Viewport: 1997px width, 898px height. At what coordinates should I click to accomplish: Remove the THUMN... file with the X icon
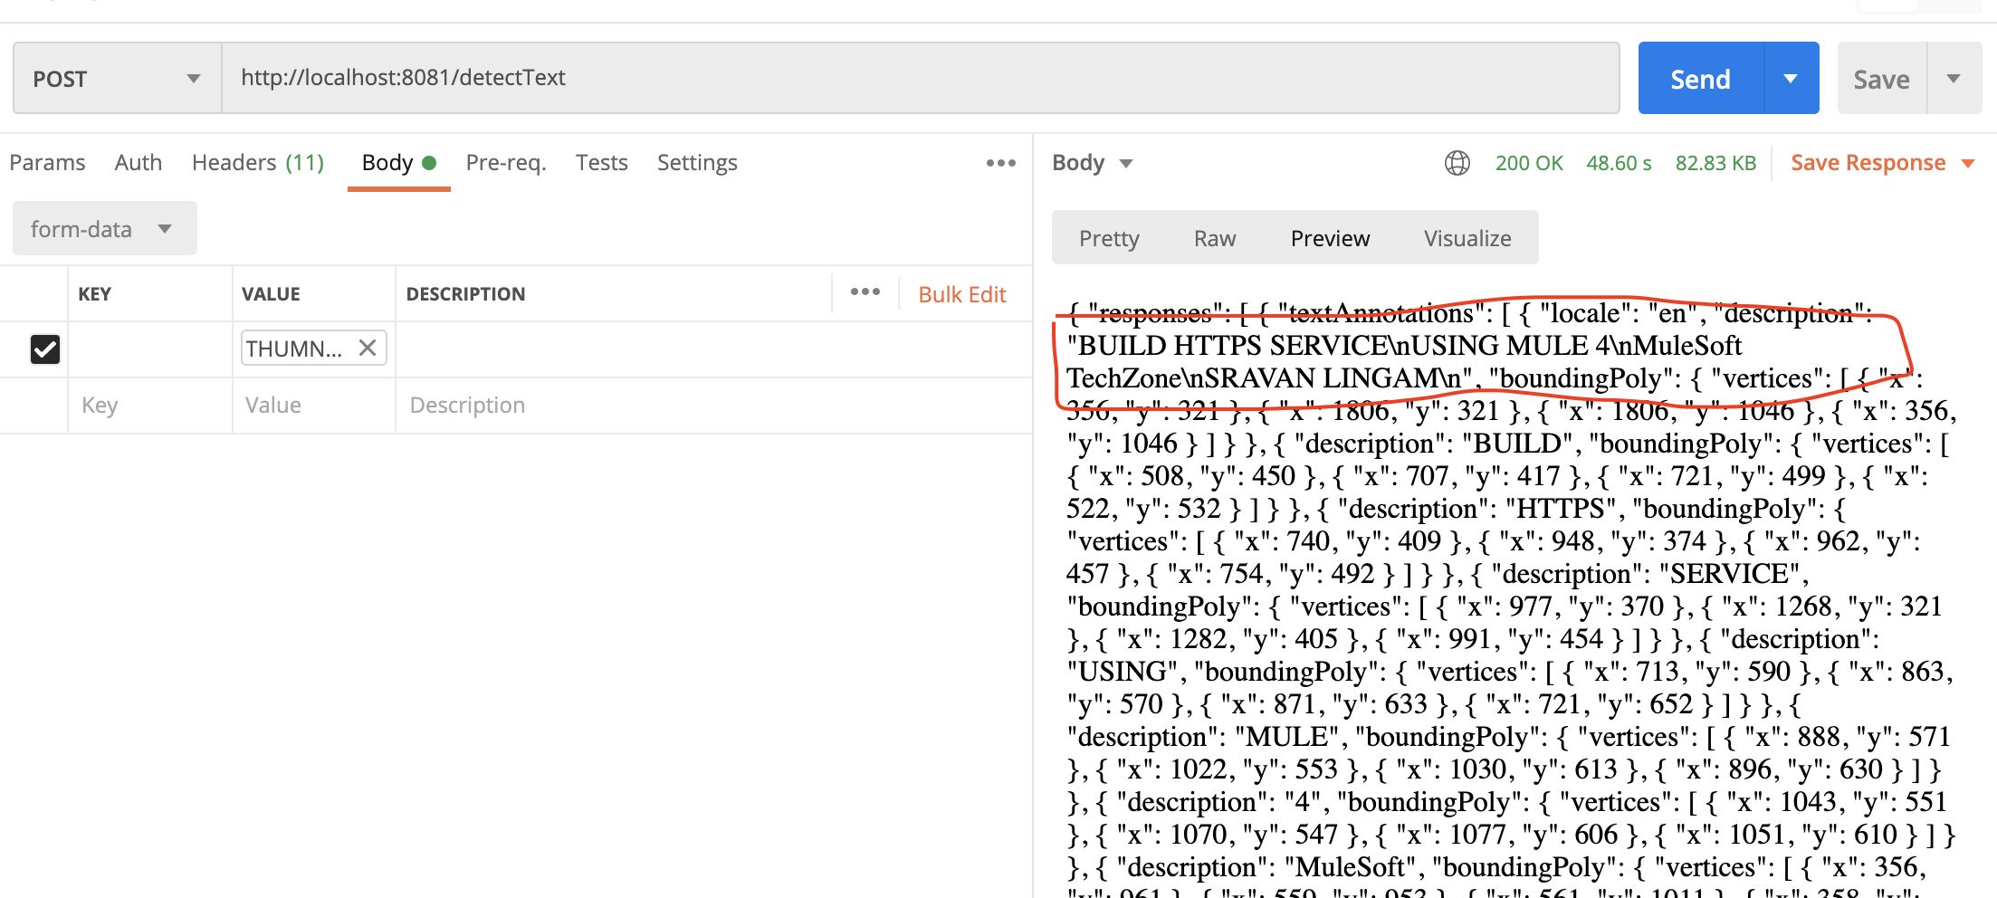click(x=368, y=348)
